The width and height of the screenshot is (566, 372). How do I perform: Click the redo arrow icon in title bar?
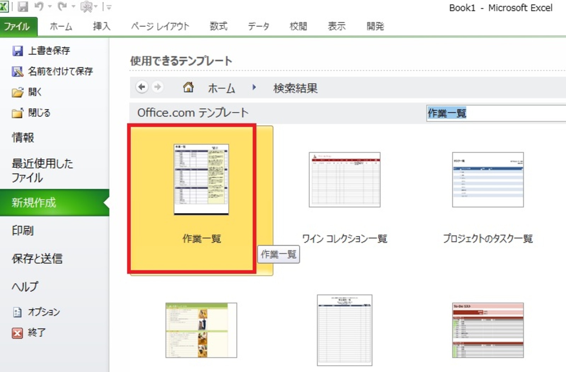[62, 7]
